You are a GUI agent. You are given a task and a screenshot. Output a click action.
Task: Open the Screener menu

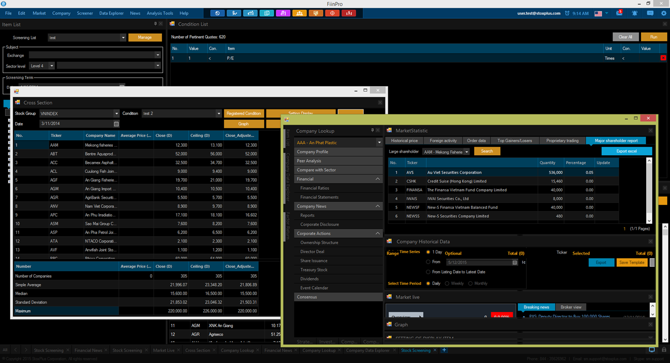coord(85,13)
